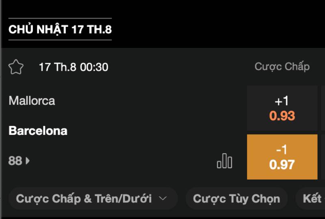Open the Mallorca team name
Viewport: 325px width, 219px height.
32,101
